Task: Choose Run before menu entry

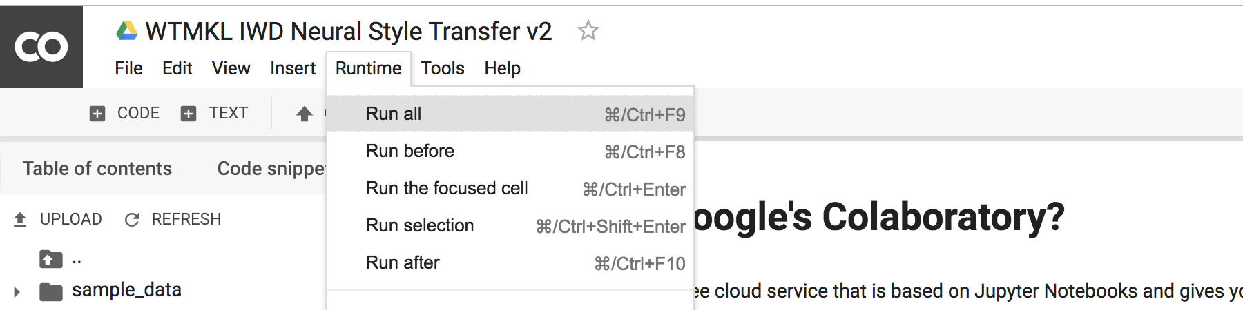Action: (410, 151)
